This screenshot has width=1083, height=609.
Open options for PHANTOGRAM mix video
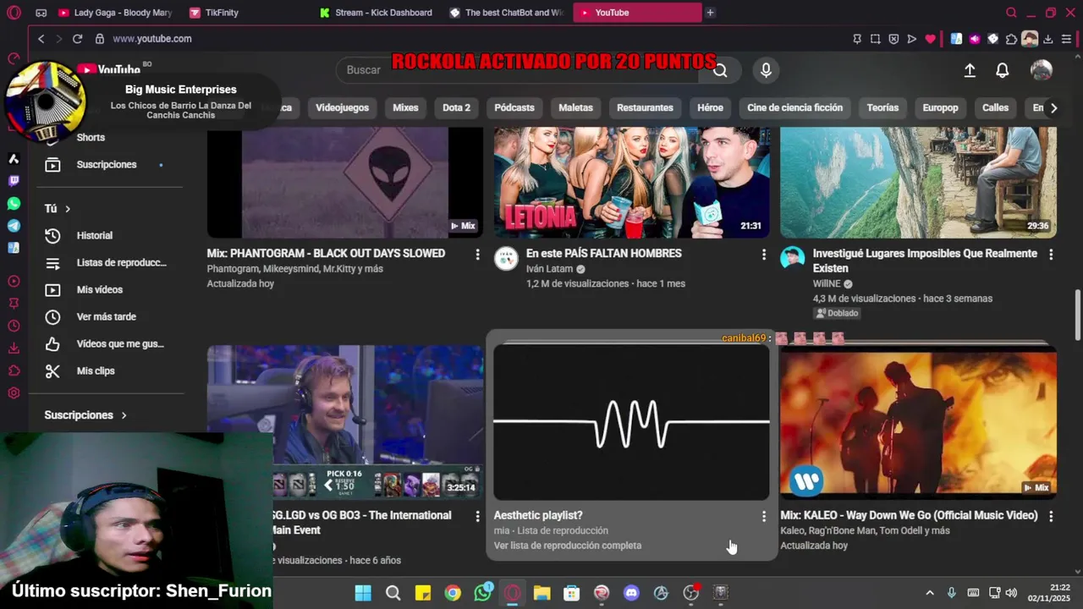[477, 255]
